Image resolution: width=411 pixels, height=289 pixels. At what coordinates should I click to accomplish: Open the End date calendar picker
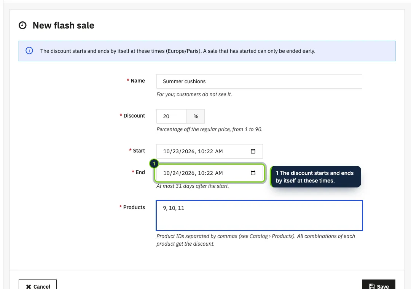(253, 173)
